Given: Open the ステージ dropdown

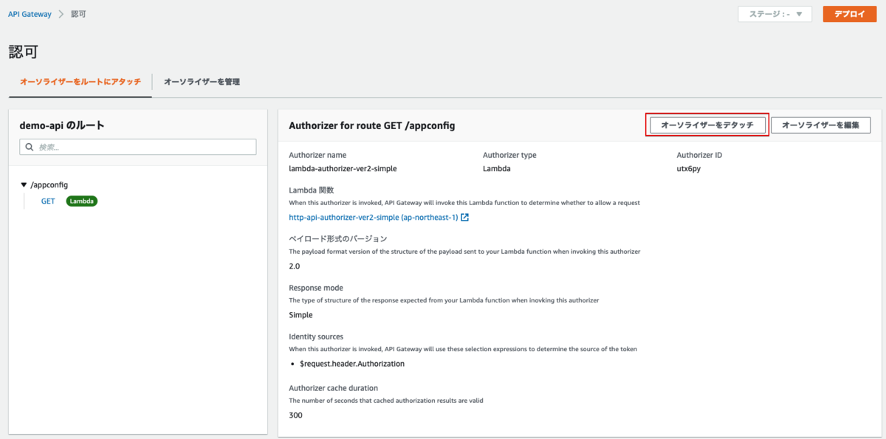Looking at the screenshot, I should 775,14.
